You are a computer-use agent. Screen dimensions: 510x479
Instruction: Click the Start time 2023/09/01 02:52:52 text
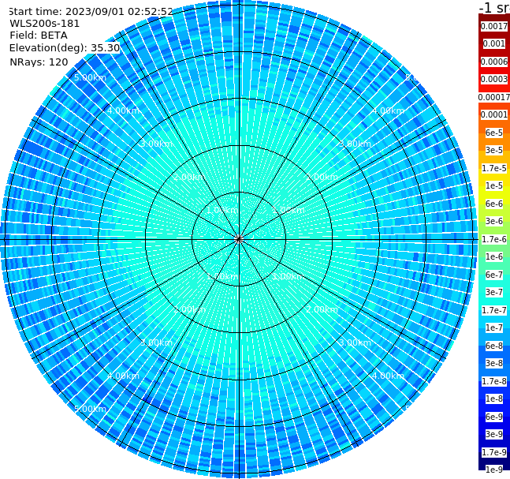(x=91, y=12)
